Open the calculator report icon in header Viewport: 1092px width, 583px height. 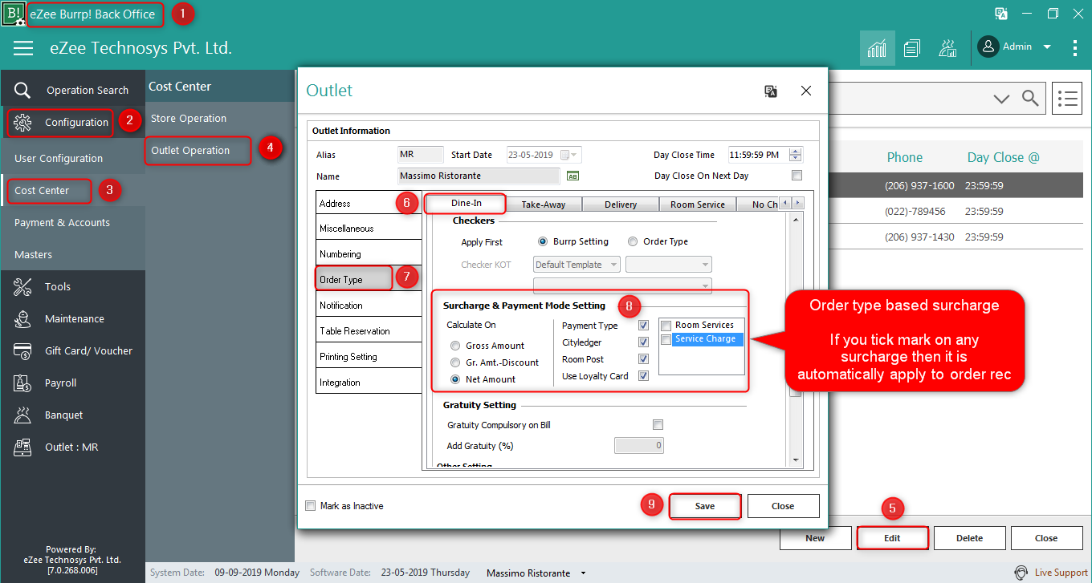pos(911,49)
